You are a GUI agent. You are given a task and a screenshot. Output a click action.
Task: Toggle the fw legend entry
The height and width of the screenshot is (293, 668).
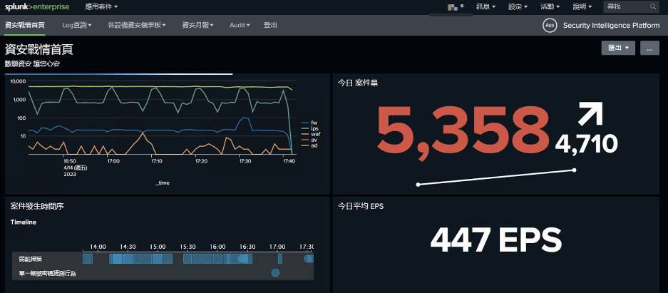point(309,122)
